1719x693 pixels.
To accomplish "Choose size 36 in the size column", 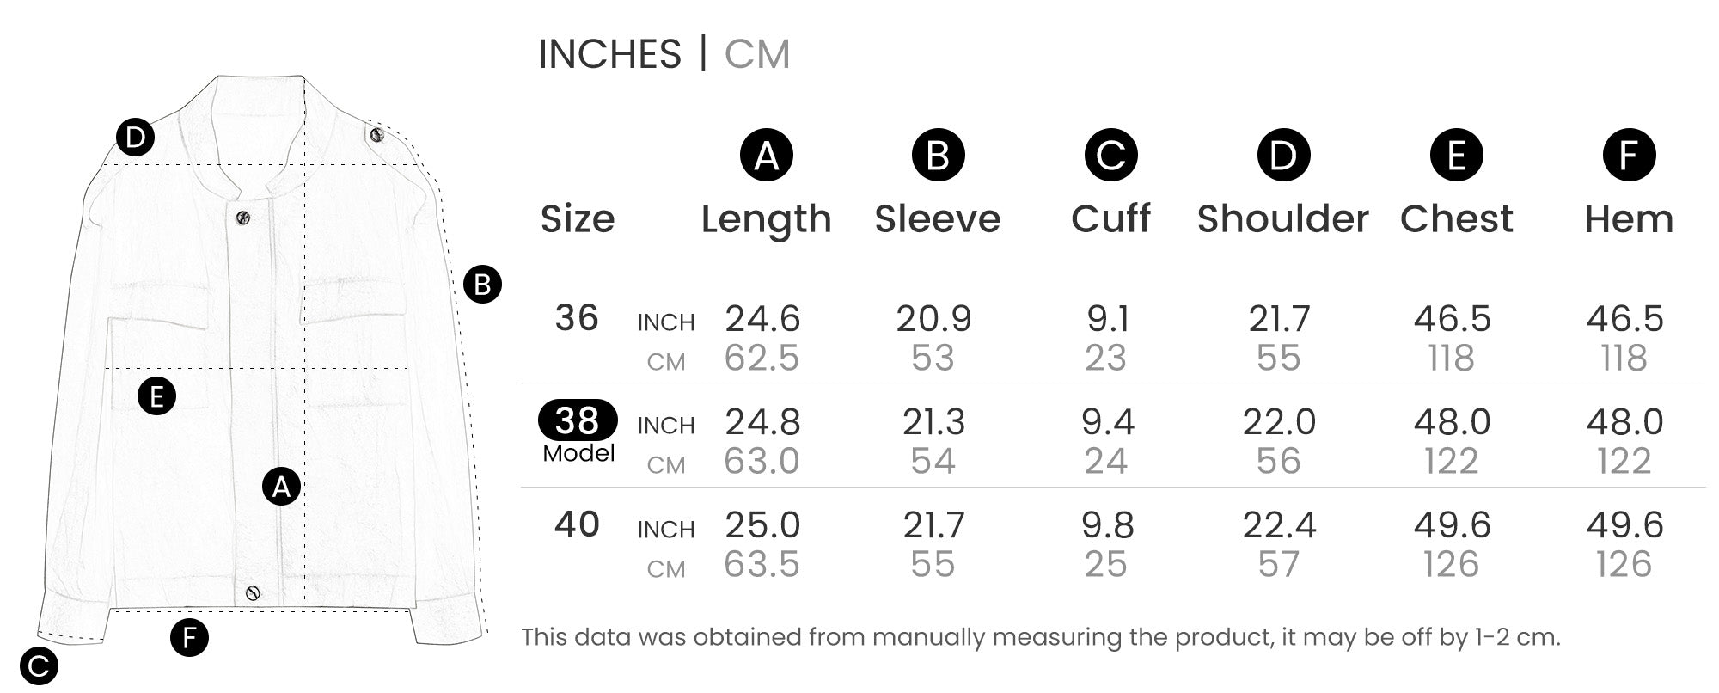I will 577,318.
